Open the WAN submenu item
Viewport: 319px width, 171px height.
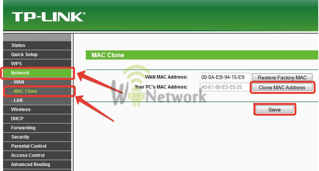(37, 82)
